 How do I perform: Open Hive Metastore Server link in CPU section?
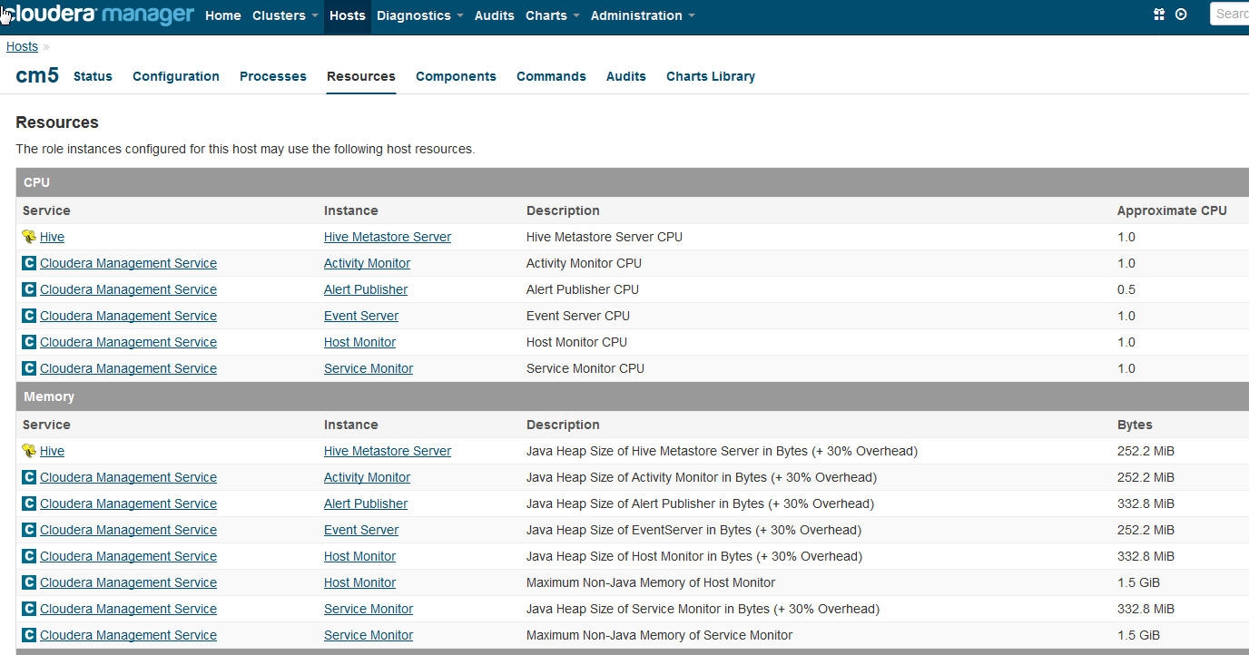point(388,237)
